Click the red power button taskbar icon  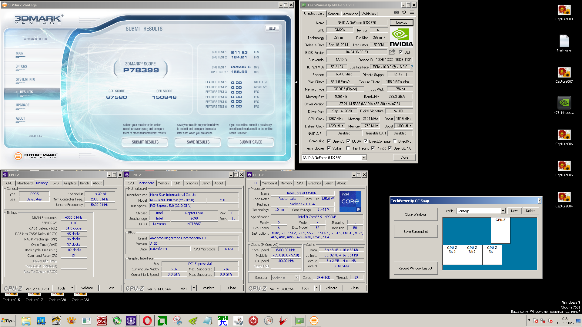point(253,320)
